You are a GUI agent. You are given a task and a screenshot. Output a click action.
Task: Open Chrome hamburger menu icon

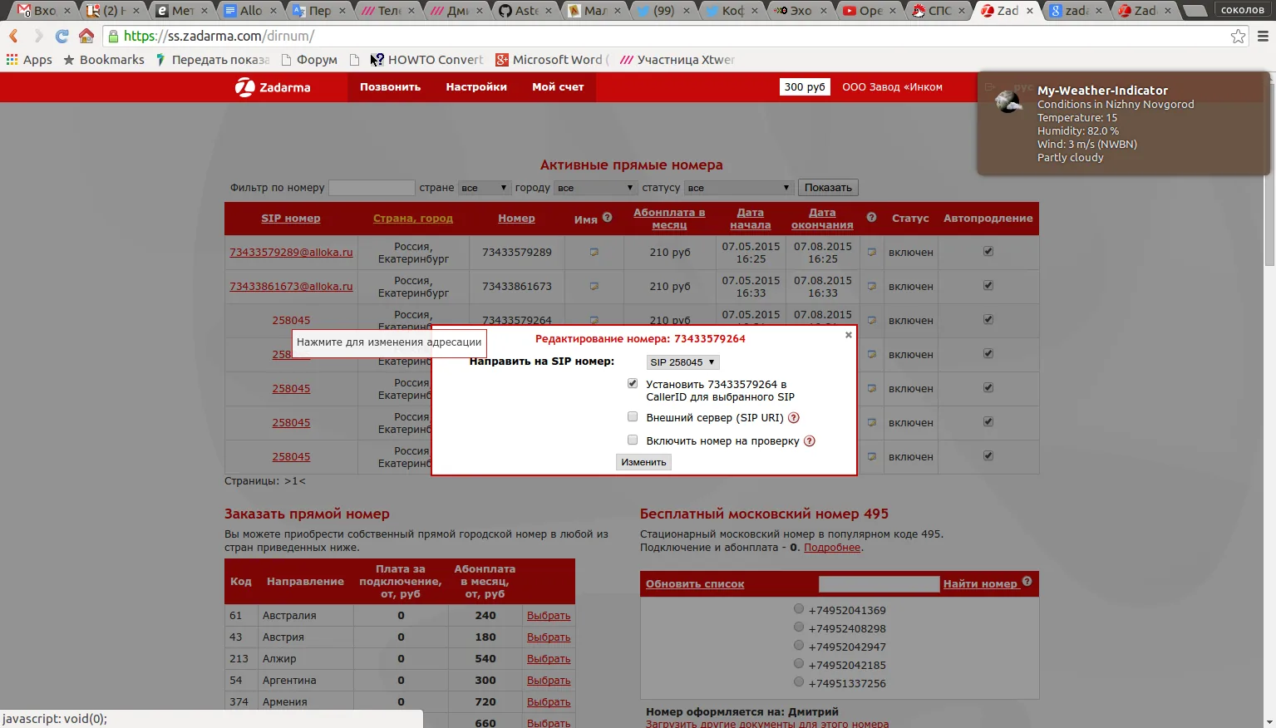[x=1263, y=36]
